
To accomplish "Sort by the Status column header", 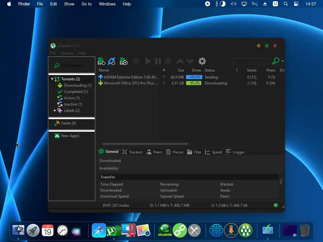I will (x=210, y=70).
